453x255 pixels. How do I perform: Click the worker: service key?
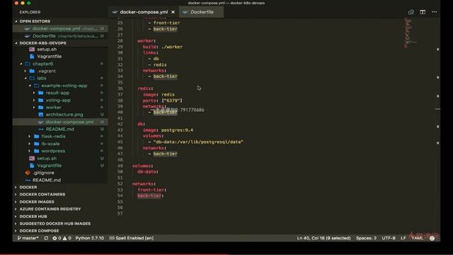(147, 41)
